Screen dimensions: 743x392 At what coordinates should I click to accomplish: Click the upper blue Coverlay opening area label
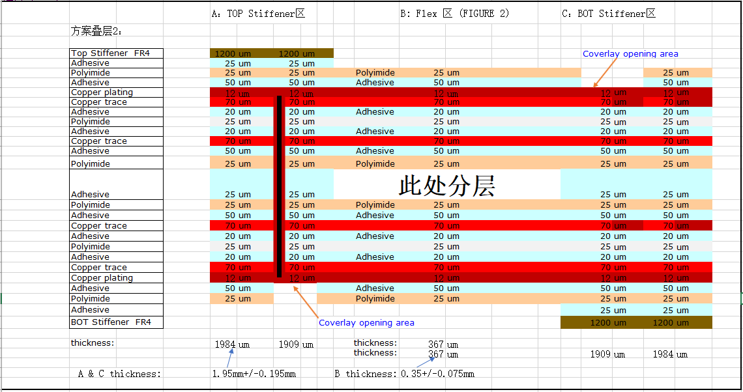[x=630, y=54]
